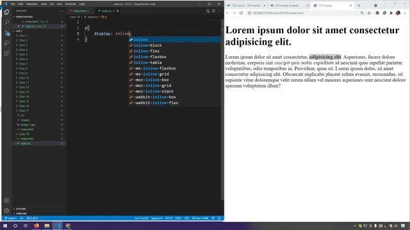The width and height of the screenshot is (410, 230).
Task: Open the Explorer view in activity bar
Action: 6,12
